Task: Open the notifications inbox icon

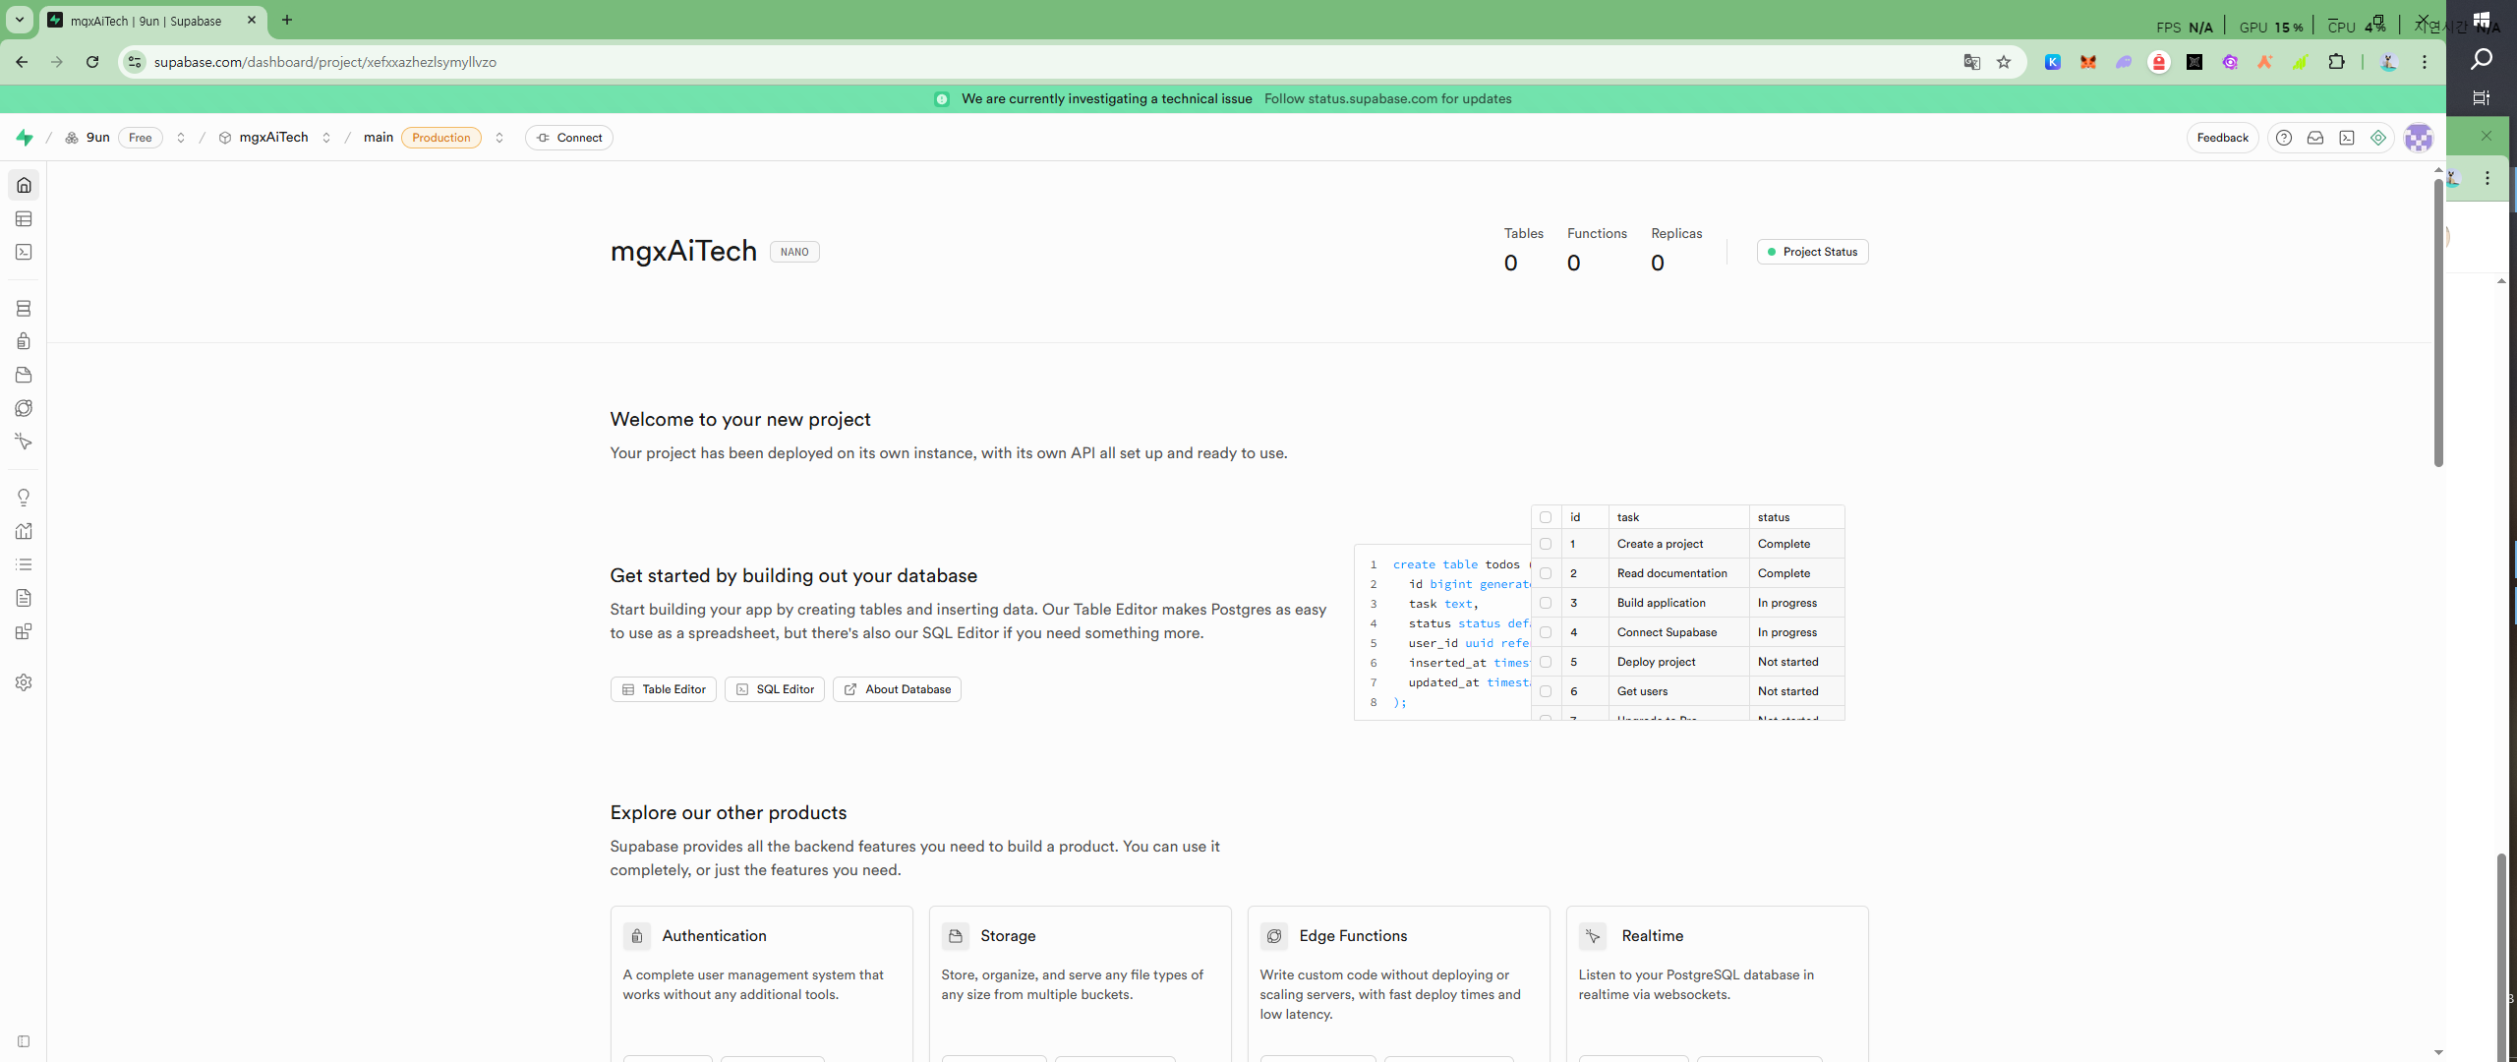Action: 2315,138
